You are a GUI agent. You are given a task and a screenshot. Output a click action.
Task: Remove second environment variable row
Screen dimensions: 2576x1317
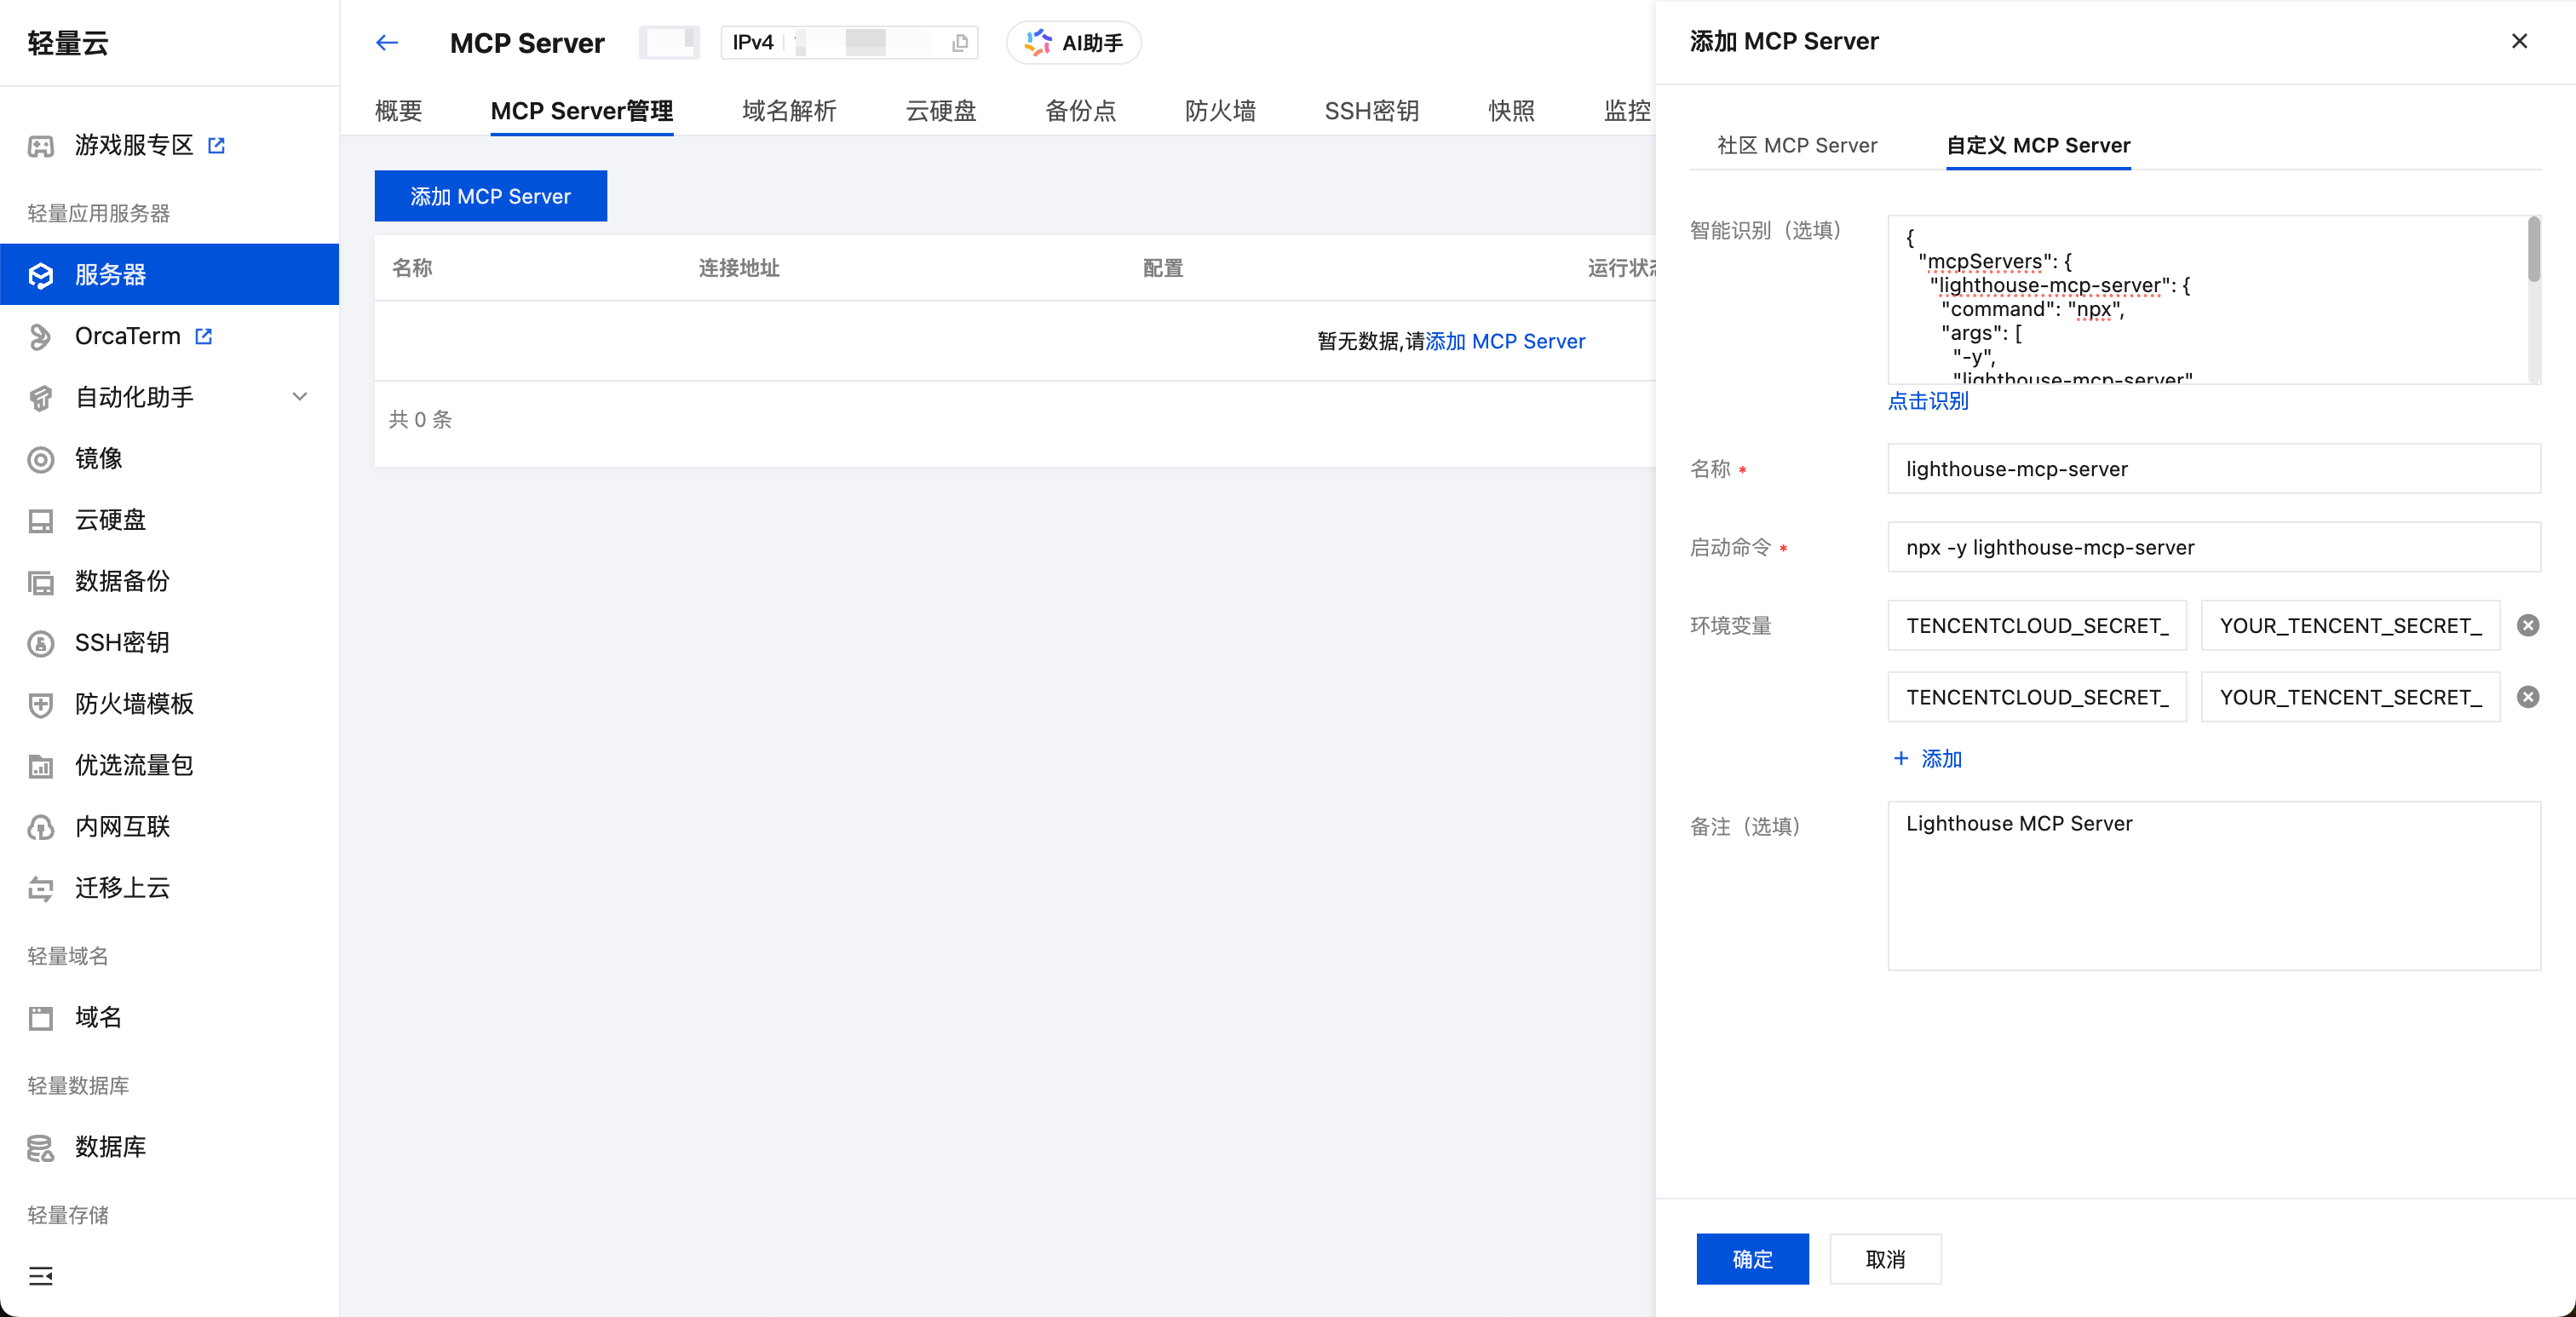[2528, 697]
